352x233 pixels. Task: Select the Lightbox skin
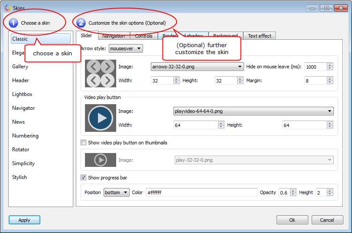coord(22,94)
